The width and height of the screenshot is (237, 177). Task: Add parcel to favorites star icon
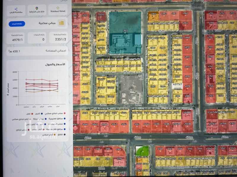tap(58, 8)
